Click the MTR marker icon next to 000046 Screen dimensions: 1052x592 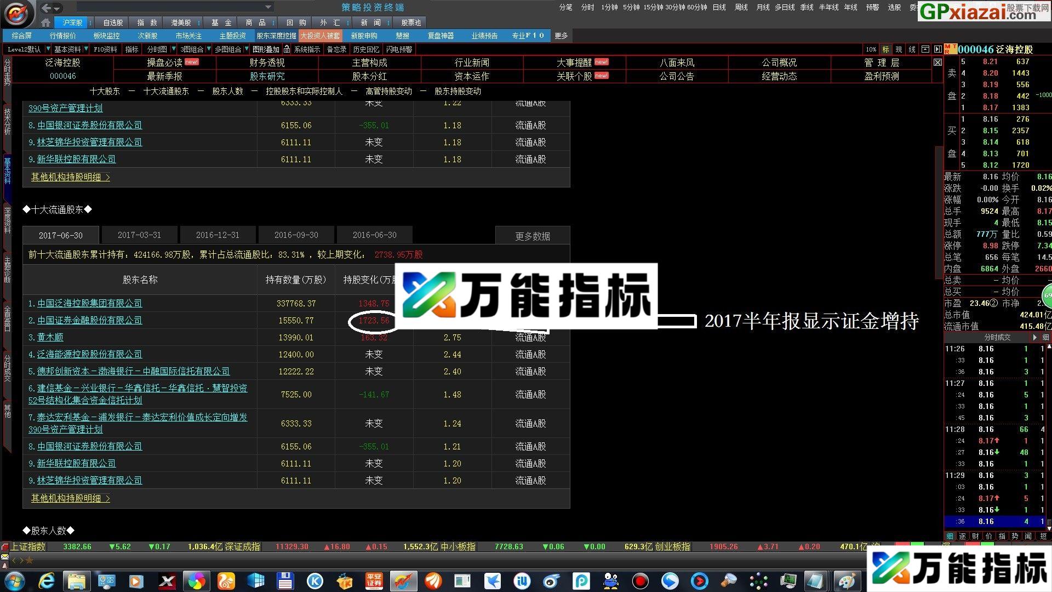(950, 49)
